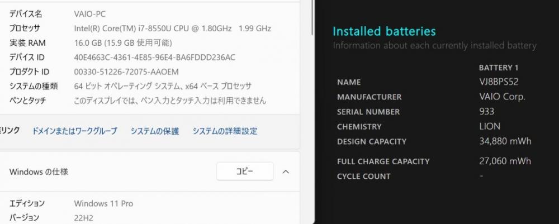Select the chemistry value LION
Viewport: 559px width, 224px height.
coord(490,126)
